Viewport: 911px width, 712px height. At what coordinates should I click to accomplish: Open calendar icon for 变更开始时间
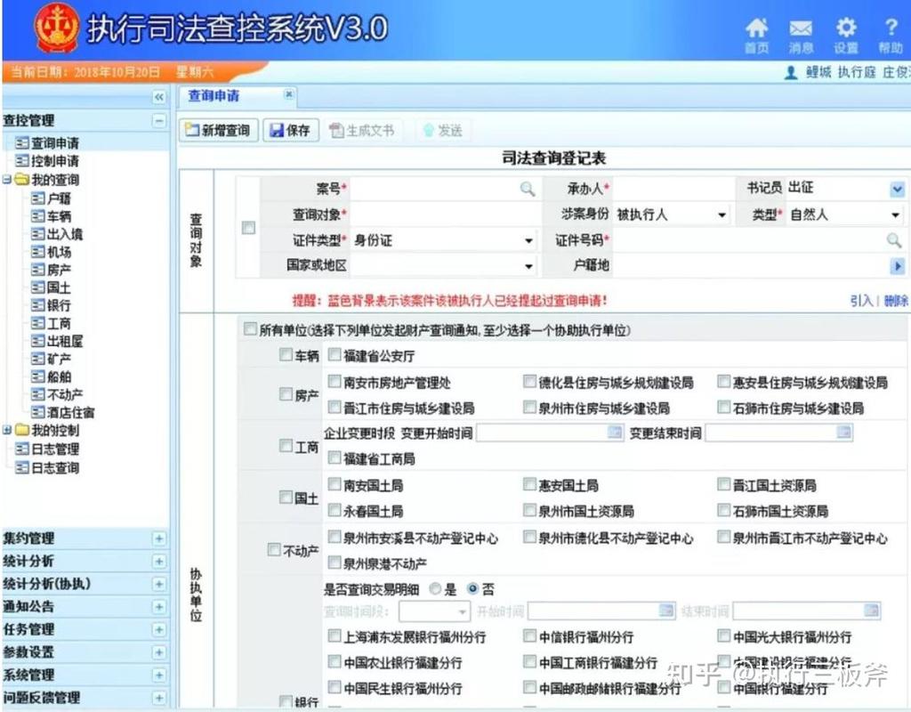pyautogui.click(x=614, y=432)
